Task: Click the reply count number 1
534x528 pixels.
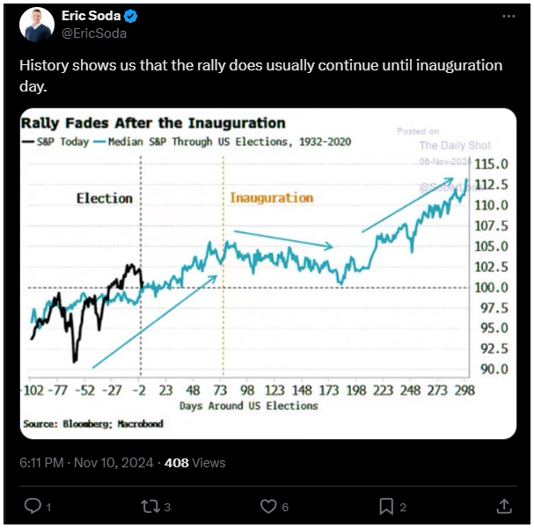Action: coord(48,507)
